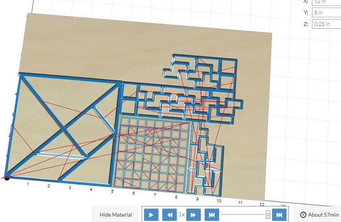Open the About 57min time estimate
341x222 pixels.
[x=319, y=215]
